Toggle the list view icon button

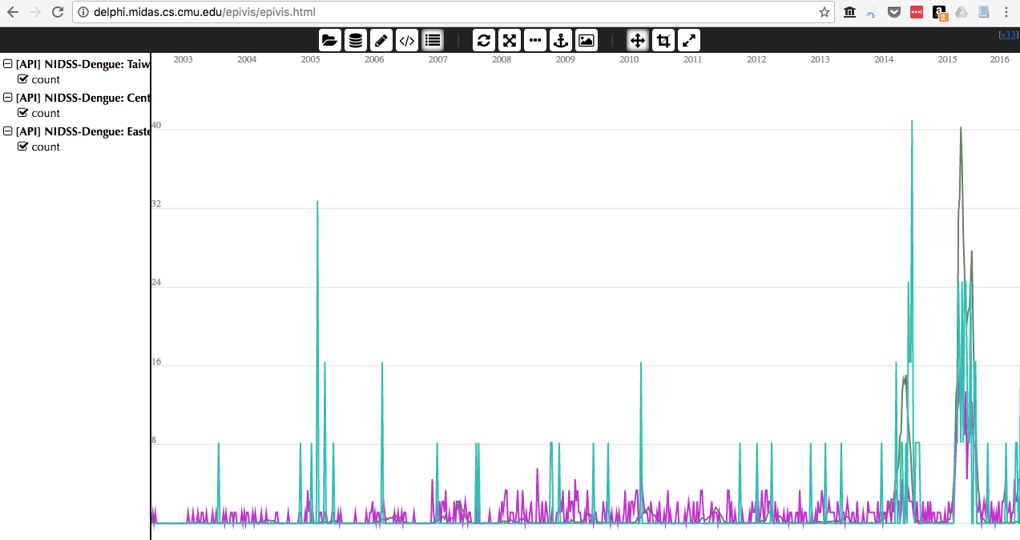(x=433, y=40)
